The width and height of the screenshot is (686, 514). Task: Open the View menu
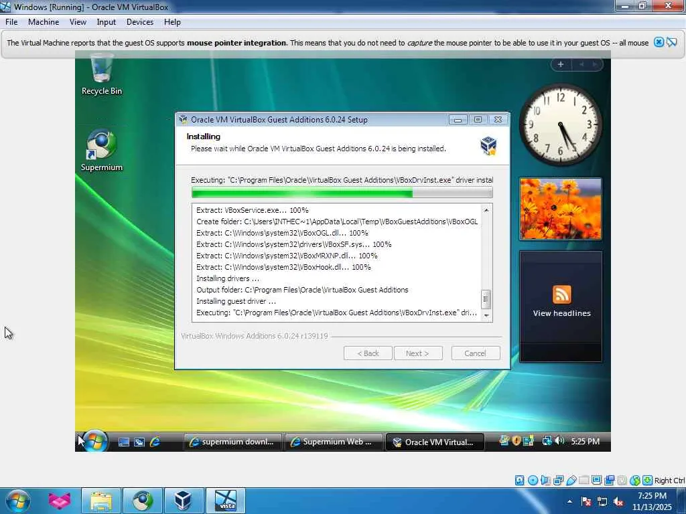[x=78, y=22]
